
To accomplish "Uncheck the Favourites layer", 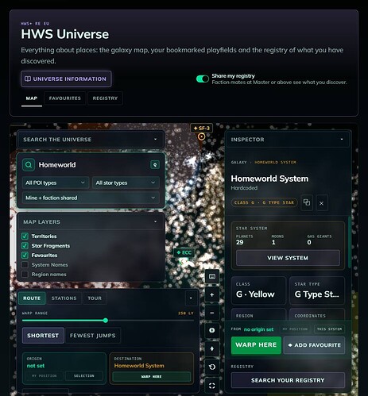I will [x=25, y=256].
